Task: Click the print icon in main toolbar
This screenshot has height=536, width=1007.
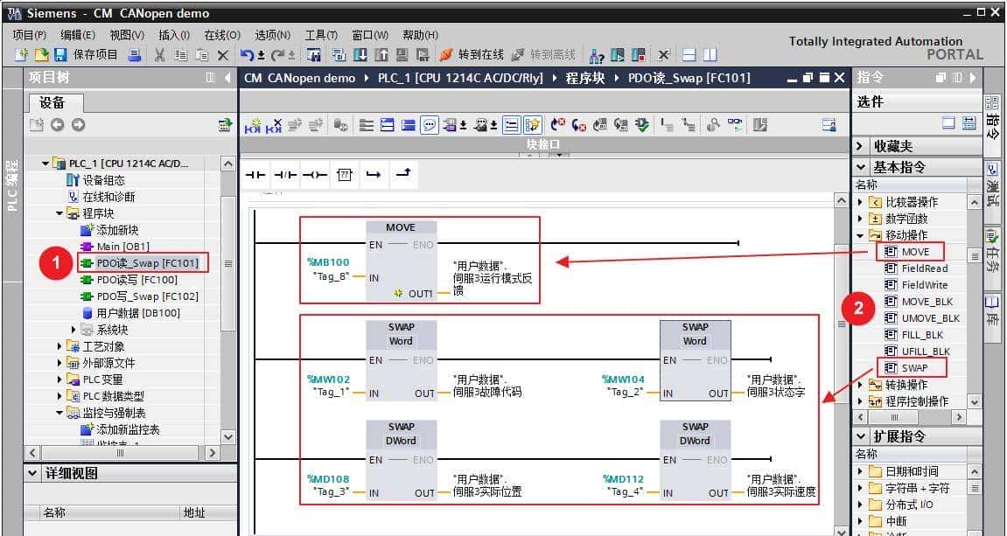Action: 135,55
